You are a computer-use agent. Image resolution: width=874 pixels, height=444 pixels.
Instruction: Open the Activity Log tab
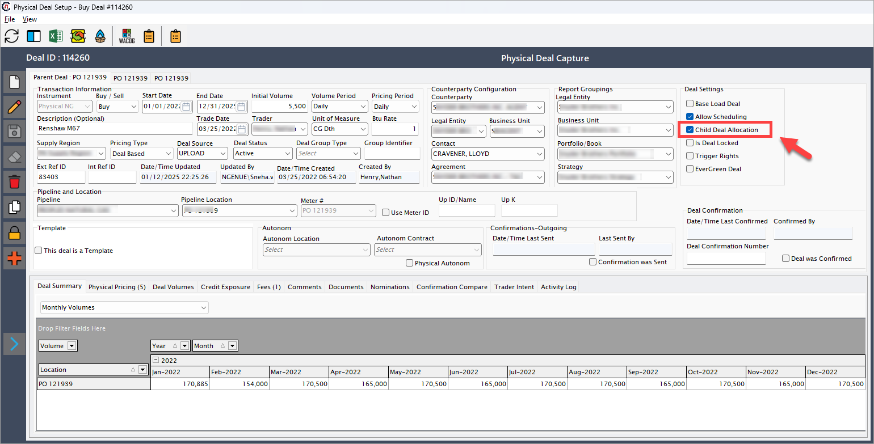click(558, 287)
